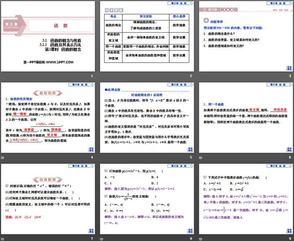Click the 新知初探 banner on slide 4

(47, 93)
